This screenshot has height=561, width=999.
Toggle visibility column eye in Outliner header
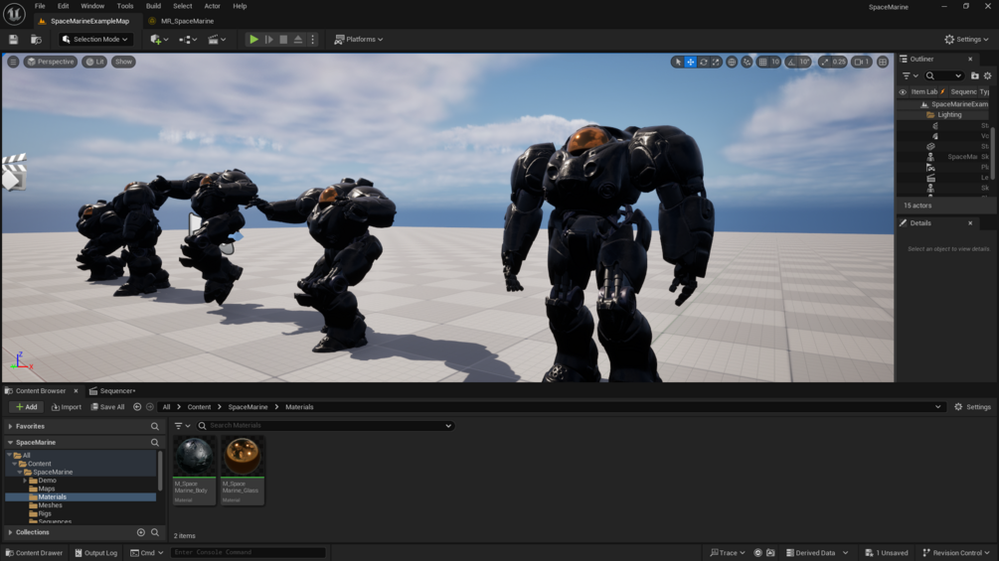pyautogui.click(x=903, y=91)
